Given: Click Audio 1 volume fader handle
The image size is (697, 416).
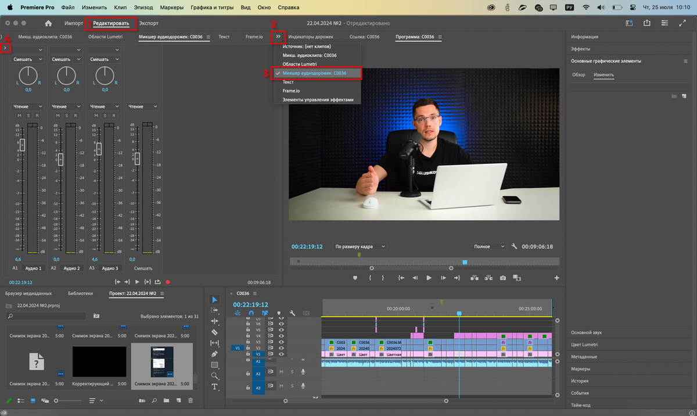Looking at the screenshot, I should click(x=22, y=145).
